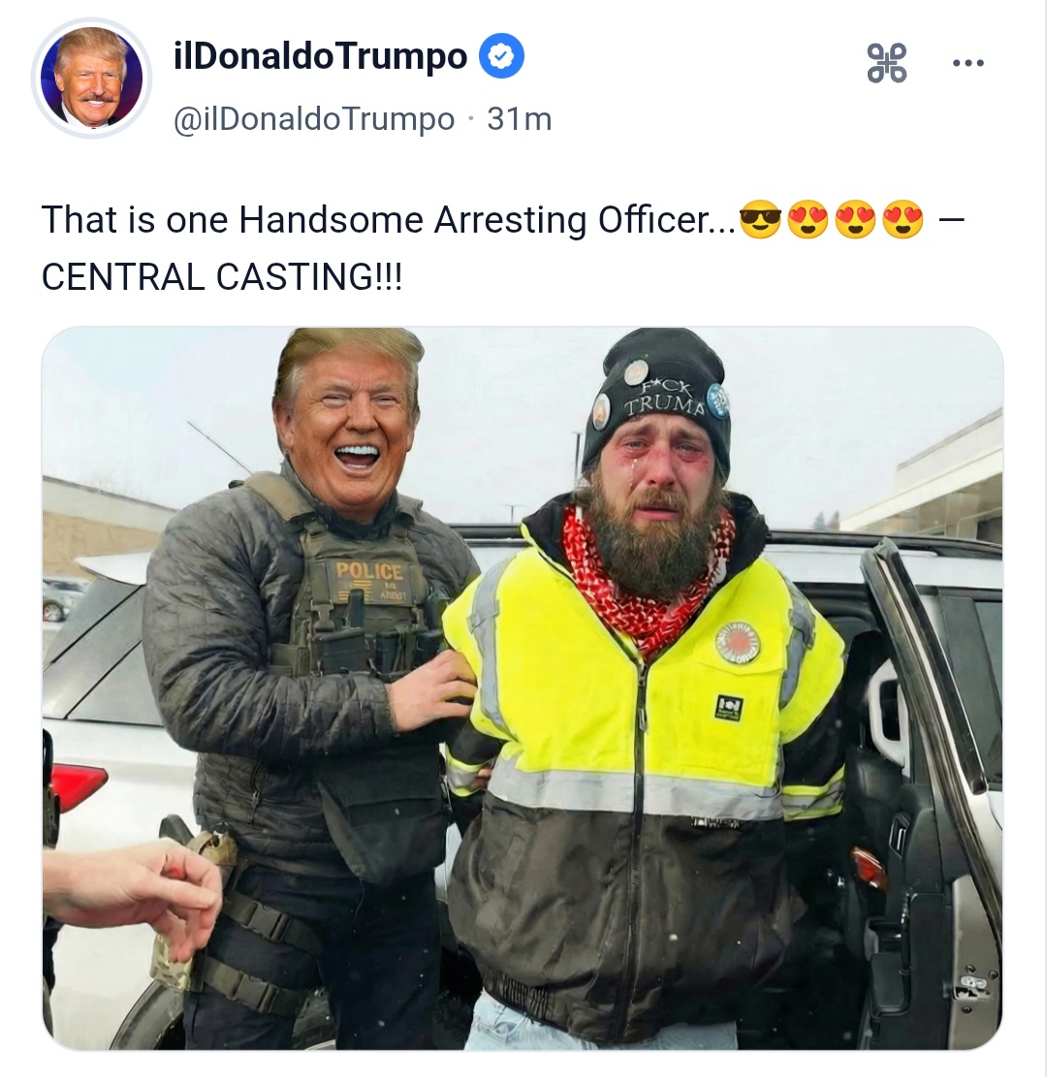The height and width of the screenshot is (1077, 1047).
Task: Click the first heart-eyes emoji
Action: tap(808, 220)
